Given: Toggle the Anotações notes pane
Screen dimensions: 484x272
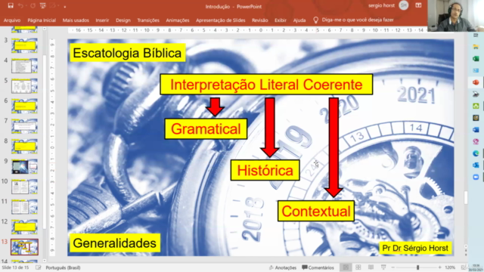Looking at the screenshot, I should (x=282, y=267).
